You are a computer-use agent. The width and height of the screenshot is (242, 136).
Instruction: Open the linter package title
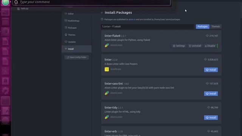(108, 60)
